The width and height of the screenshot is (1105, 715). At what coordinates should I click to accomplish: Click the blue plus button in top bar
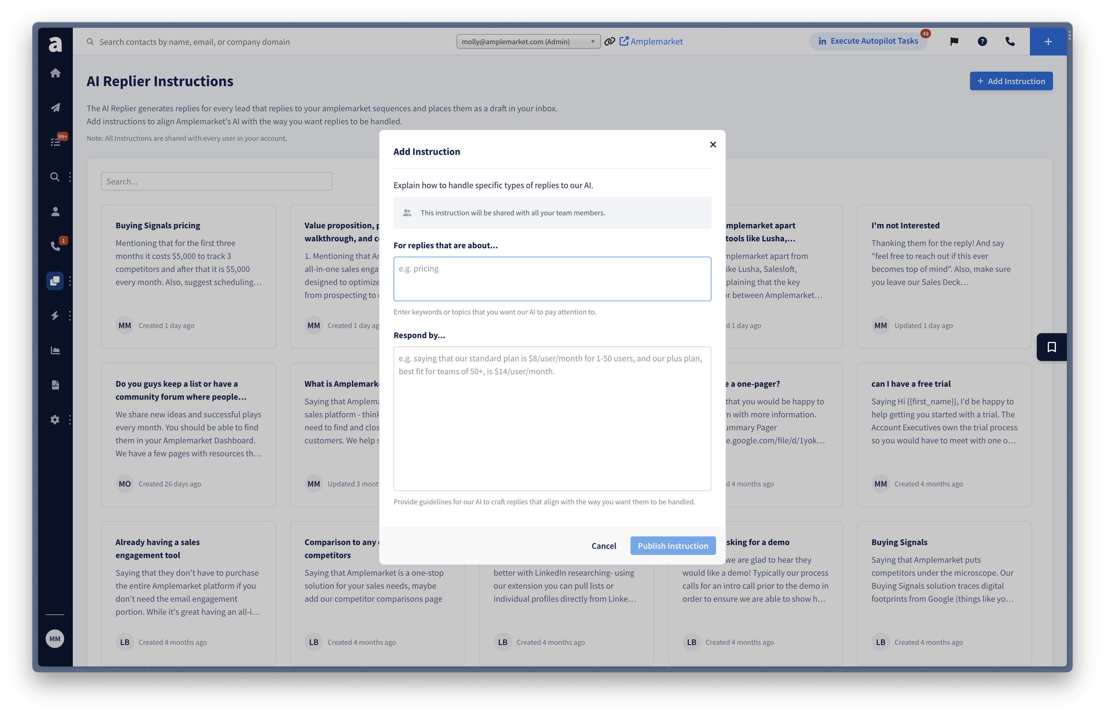[1048, 41]
